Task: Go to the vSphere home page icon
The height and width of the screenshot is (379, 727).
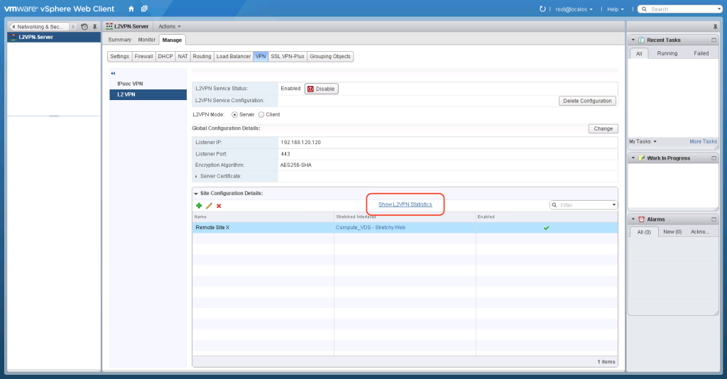Action: point(131,9)
